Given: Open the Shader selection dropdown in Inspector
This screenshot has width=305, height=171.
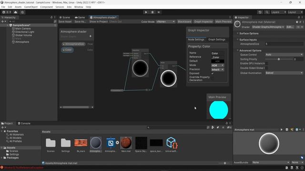Looking at the screenshot, I should 268,27.
